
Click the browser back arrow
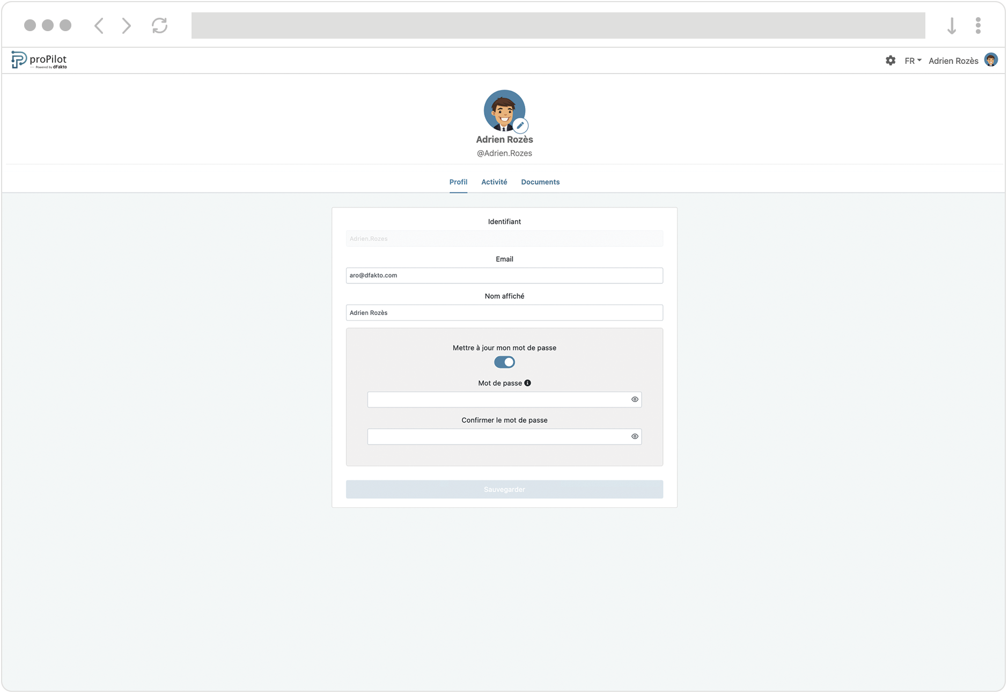click(99, 25)
